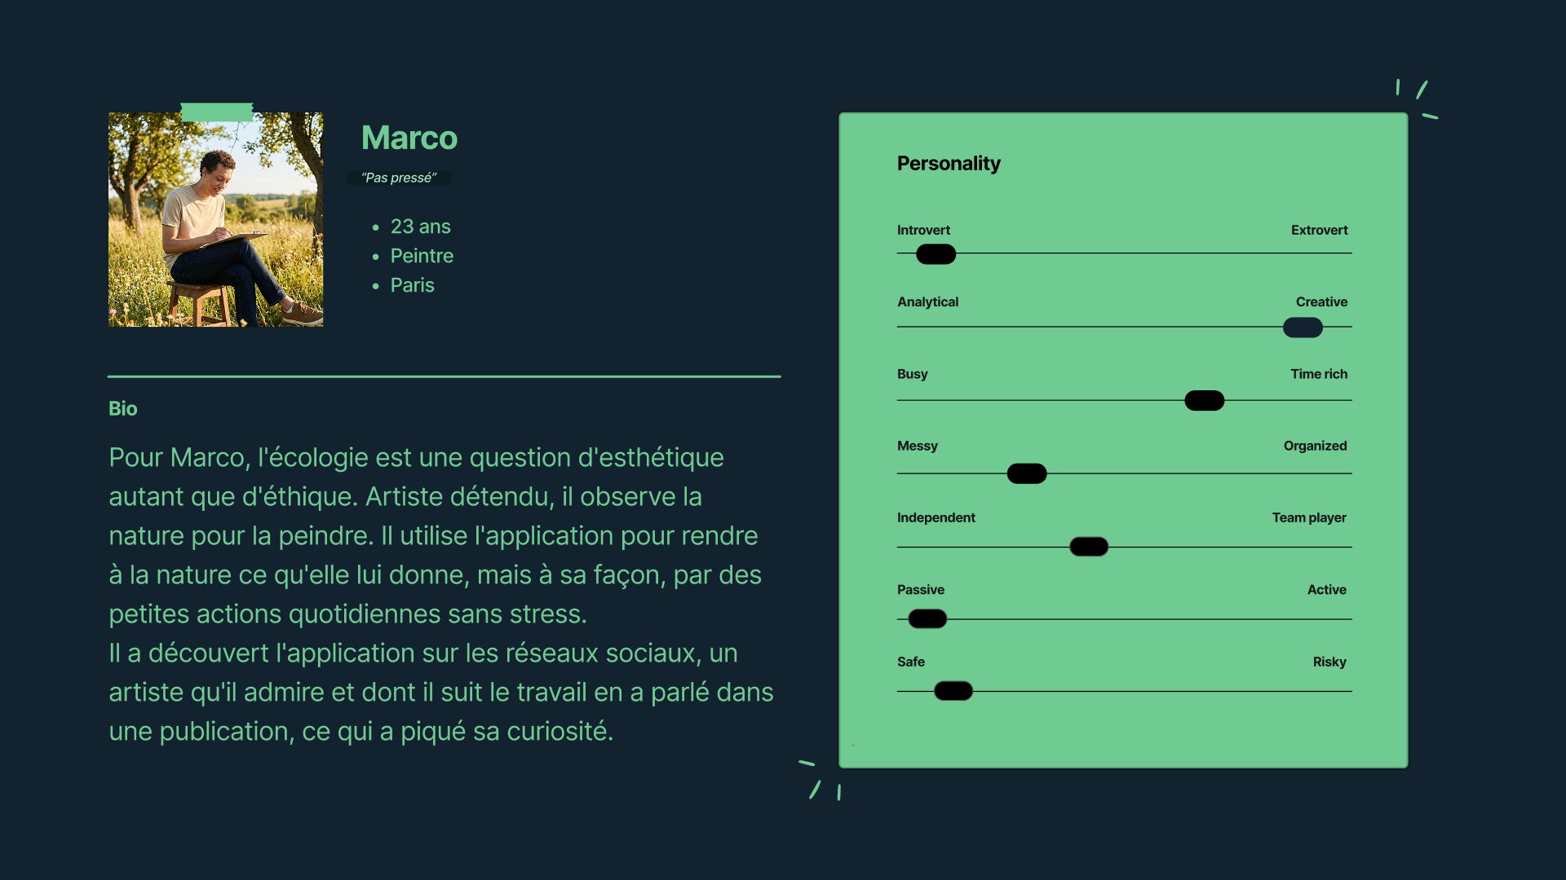1566x880 pixels.
Task: Click the "Peintre" bullet item
Action: (422, 256)
